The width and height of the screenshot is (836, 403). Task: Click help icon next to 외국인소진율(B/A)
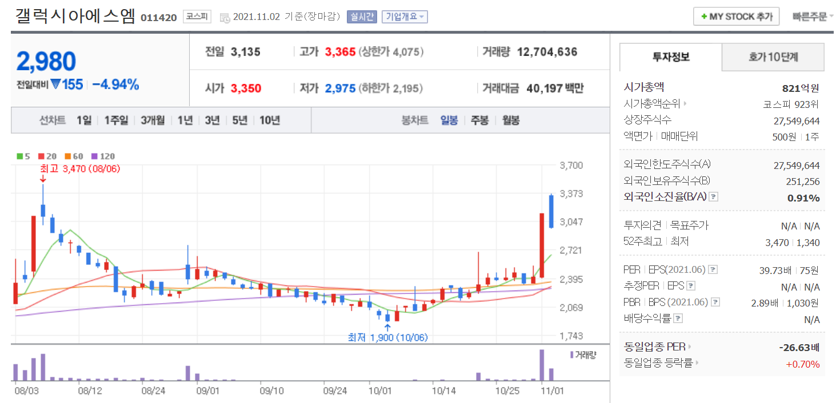point(713,196)
